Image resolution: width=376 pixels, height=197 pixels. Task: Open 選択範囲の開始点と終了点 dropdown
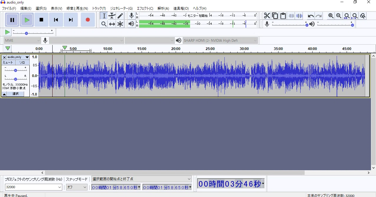click(142, 179)
